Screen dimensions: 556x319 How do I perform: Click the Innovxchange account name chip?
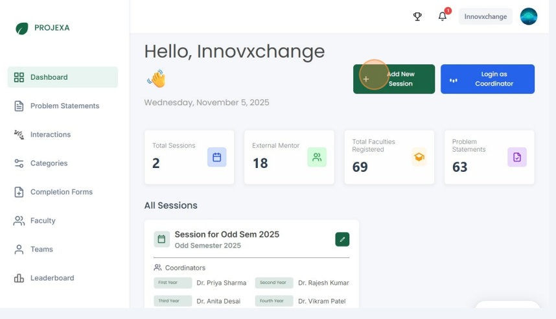[485, 17]
